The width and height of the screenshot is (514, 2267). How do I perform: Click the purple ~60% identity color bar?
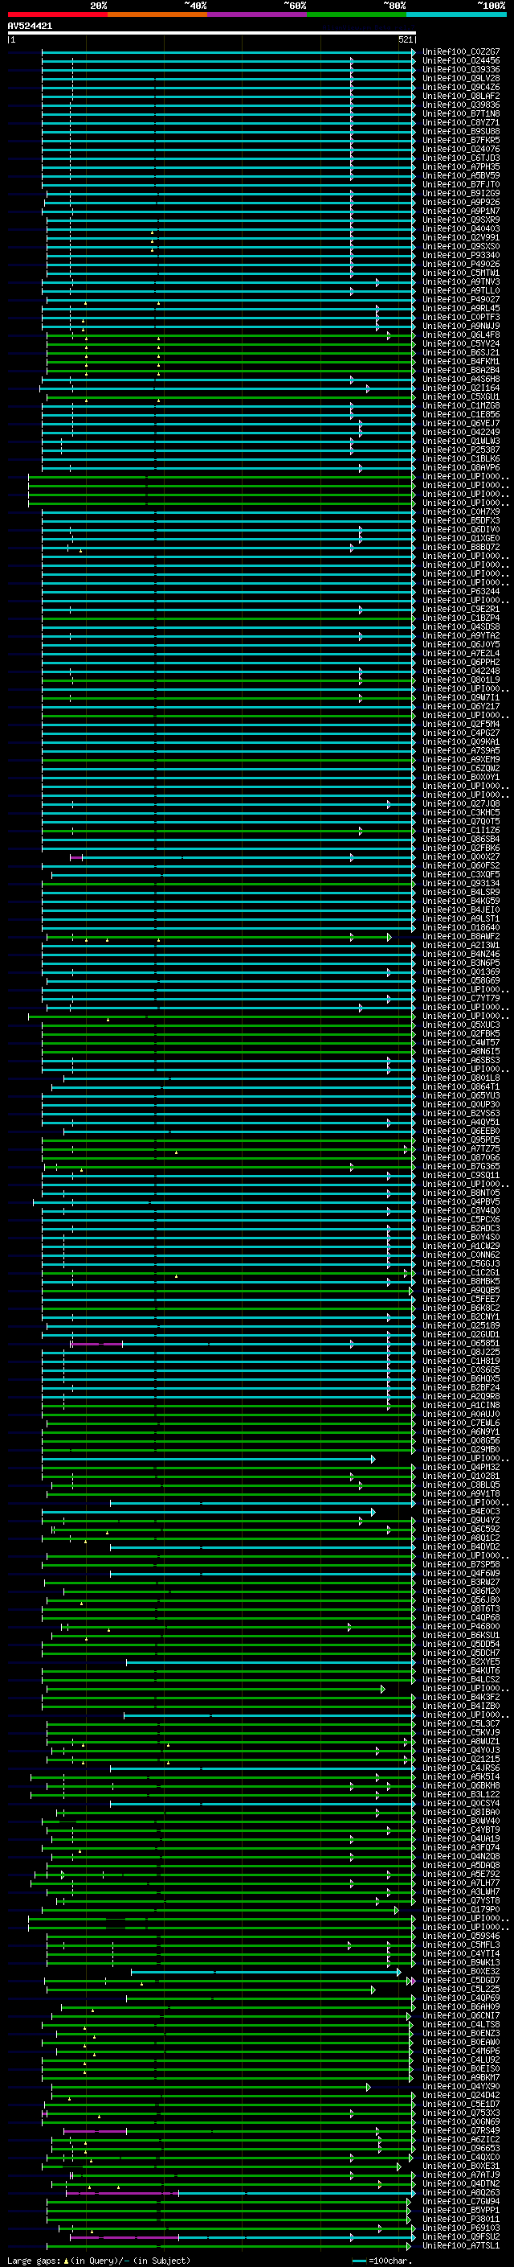coord(258,14)
